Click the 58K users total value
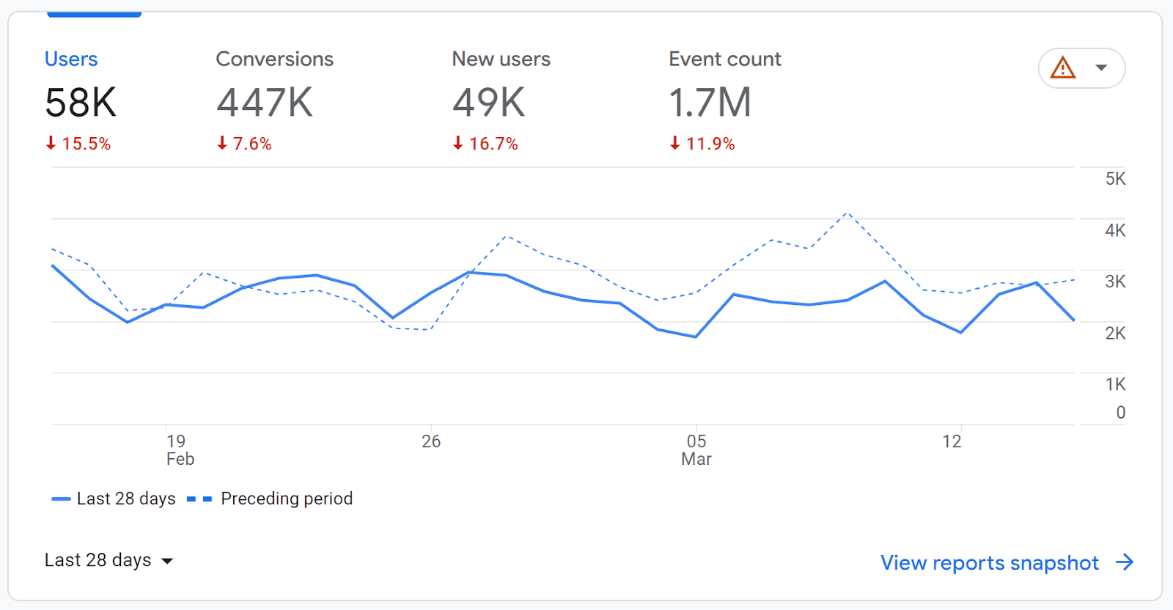The width and height of the screenshot is (1173, 610). (81, 103)
